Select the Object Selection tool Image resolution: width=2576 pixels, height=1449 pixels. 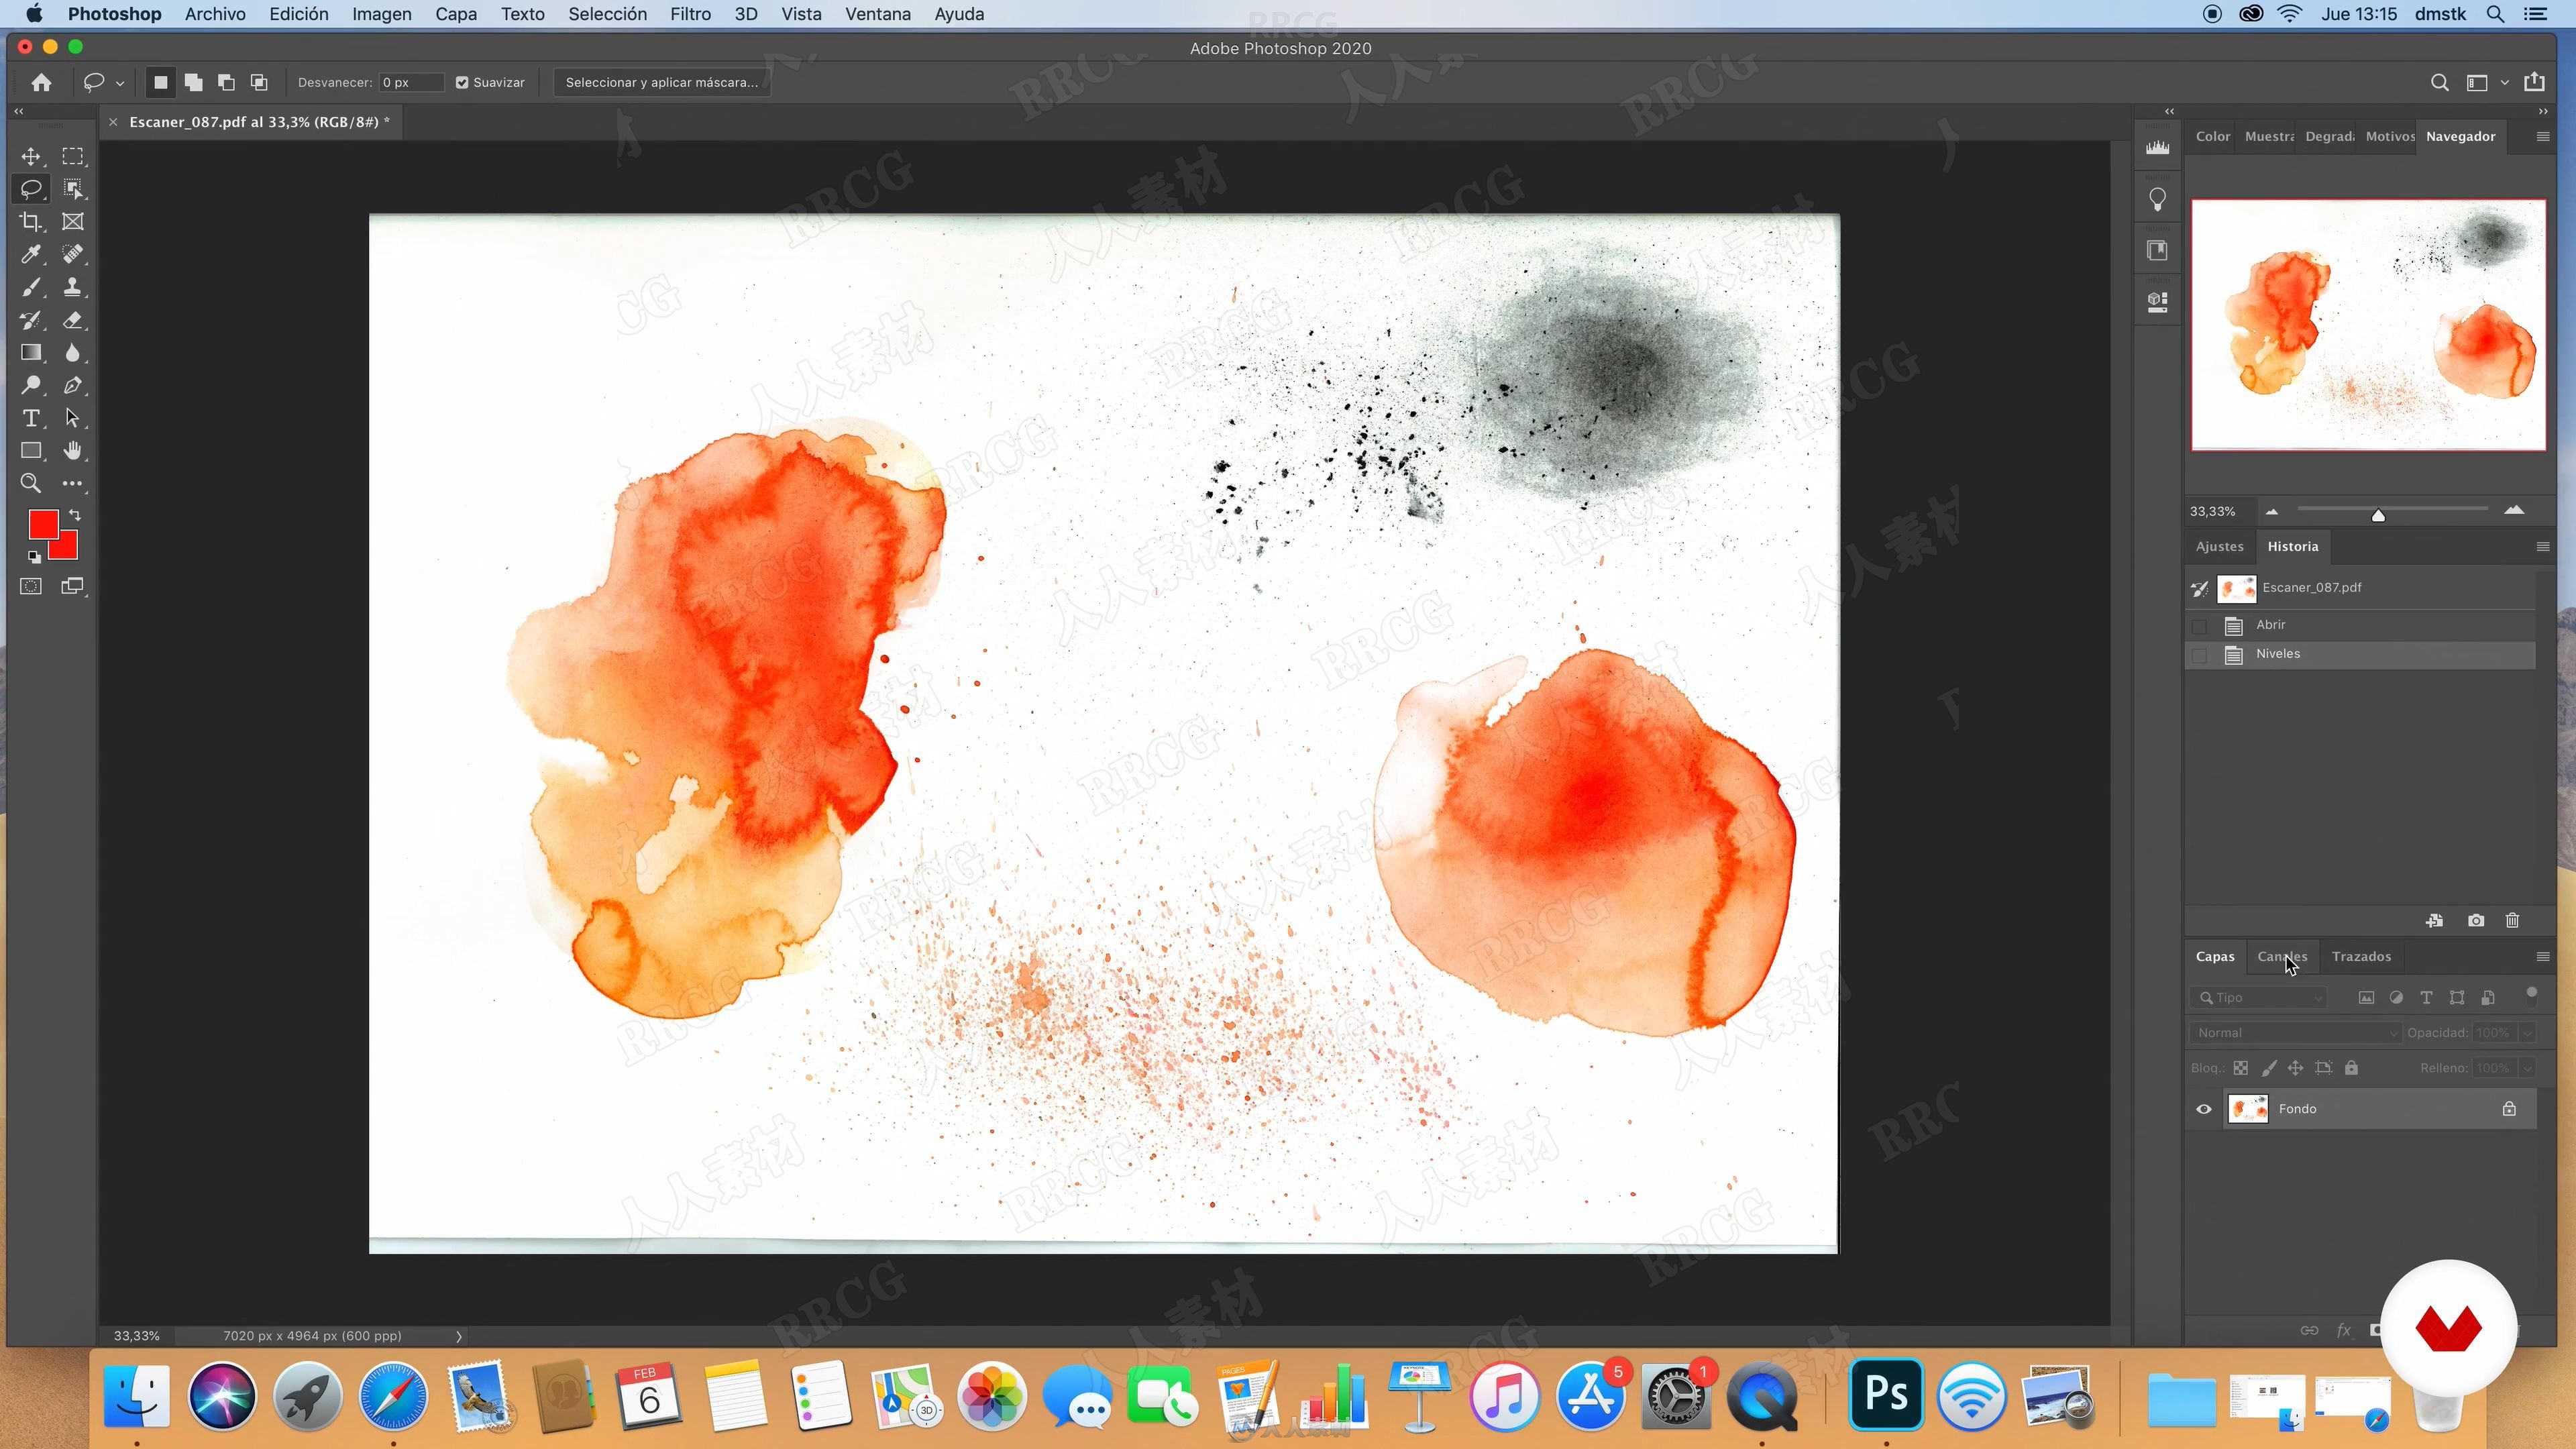coord(73,188)
